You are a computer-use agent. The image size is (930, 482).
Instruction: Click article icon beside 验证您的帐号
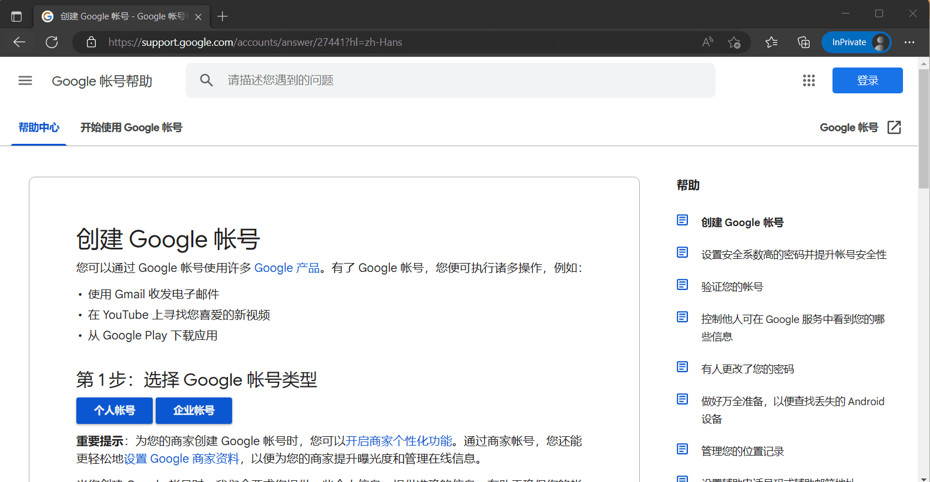pyautogui.click(x=682, y=285)
